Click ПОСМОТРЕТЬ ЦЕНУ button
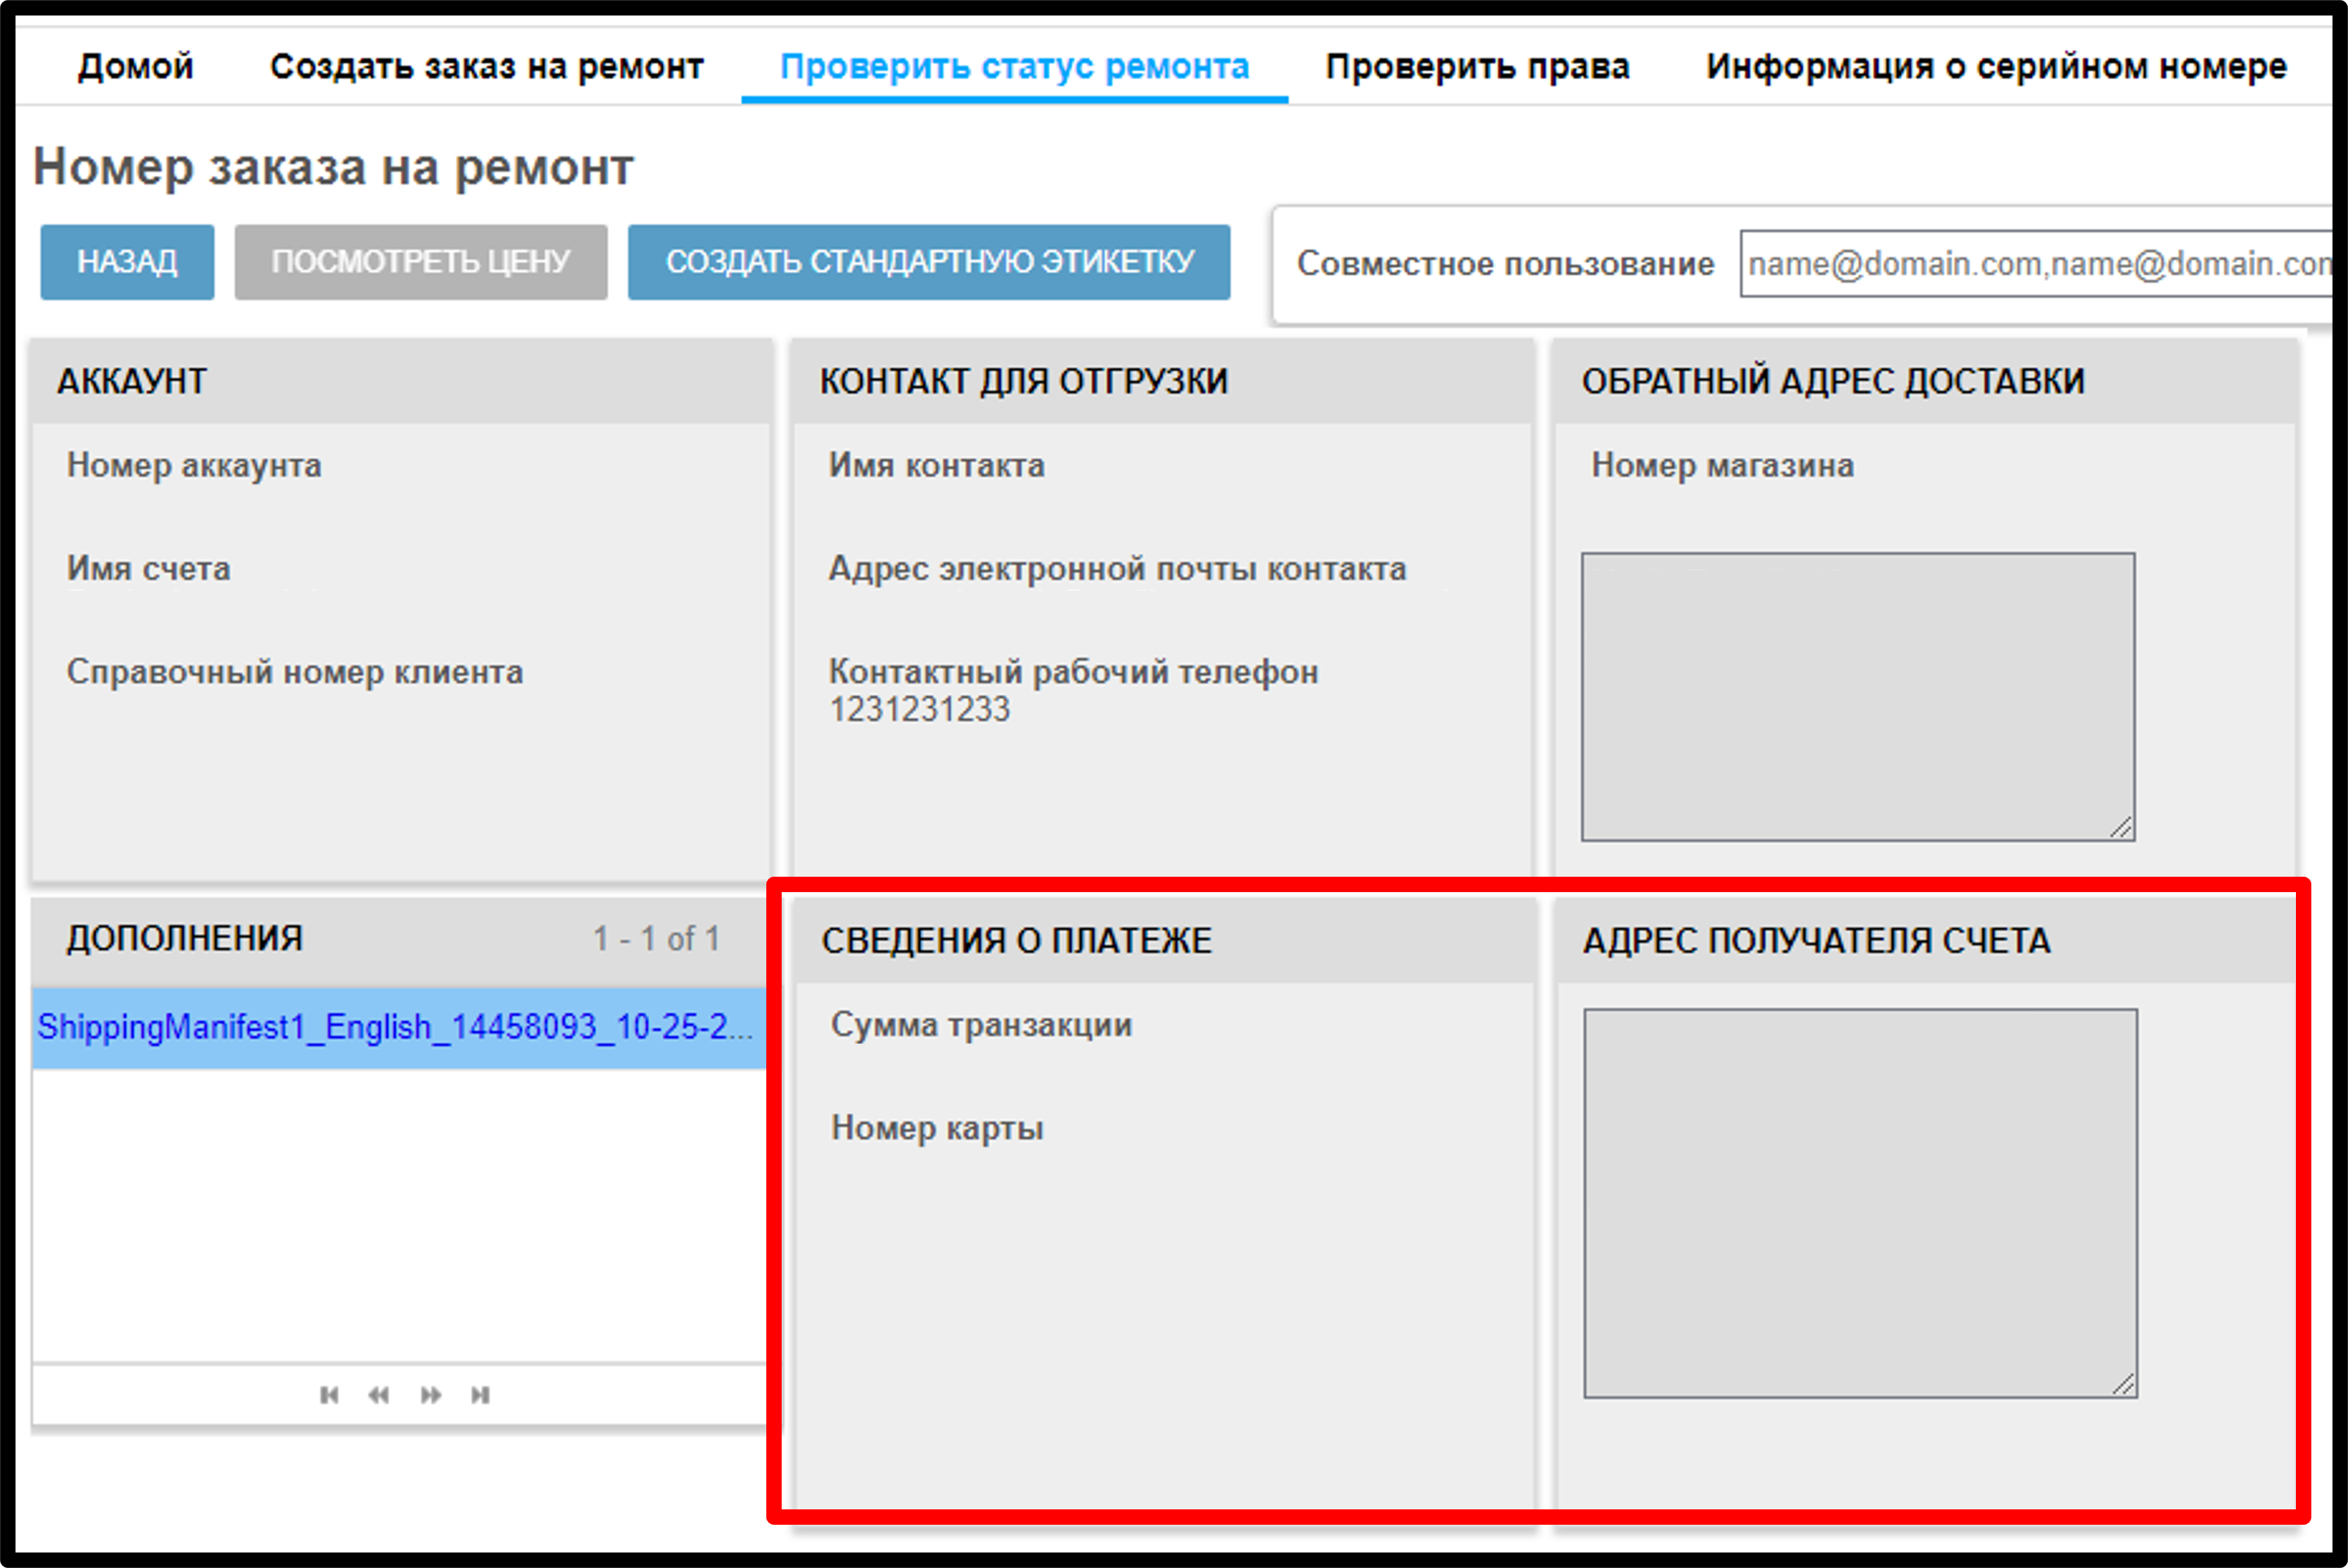The height and width of the screenshot is (1568, 2348). (x=421, y=262)
